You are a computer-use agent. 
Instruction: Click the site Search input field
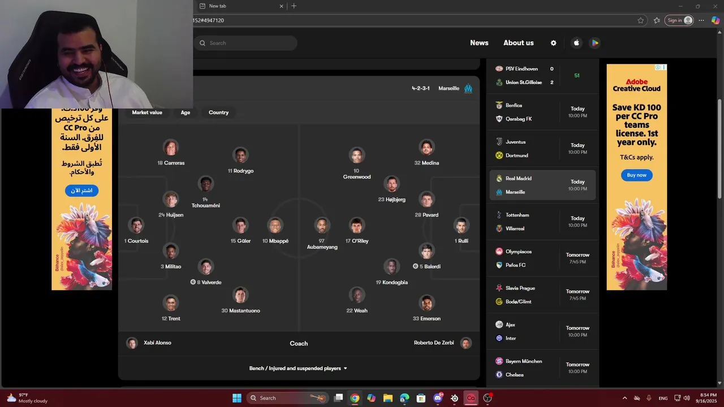[x=245, y=43]
